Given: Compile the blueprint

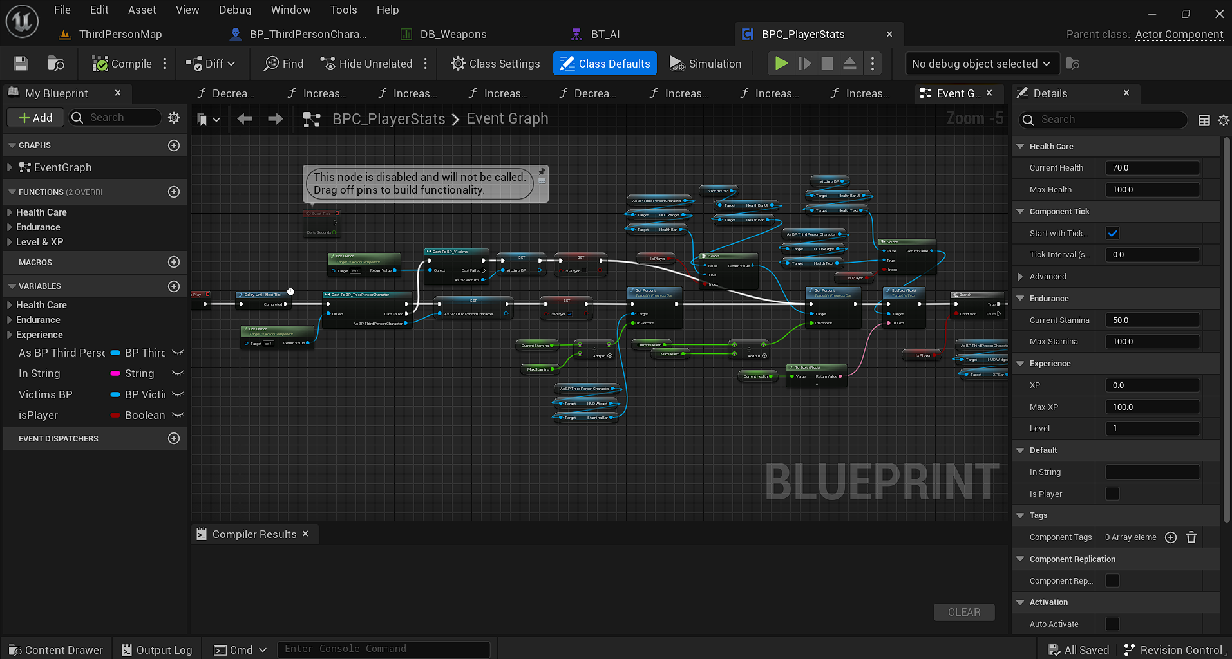Looking at the screenshot, I should 122,63.
